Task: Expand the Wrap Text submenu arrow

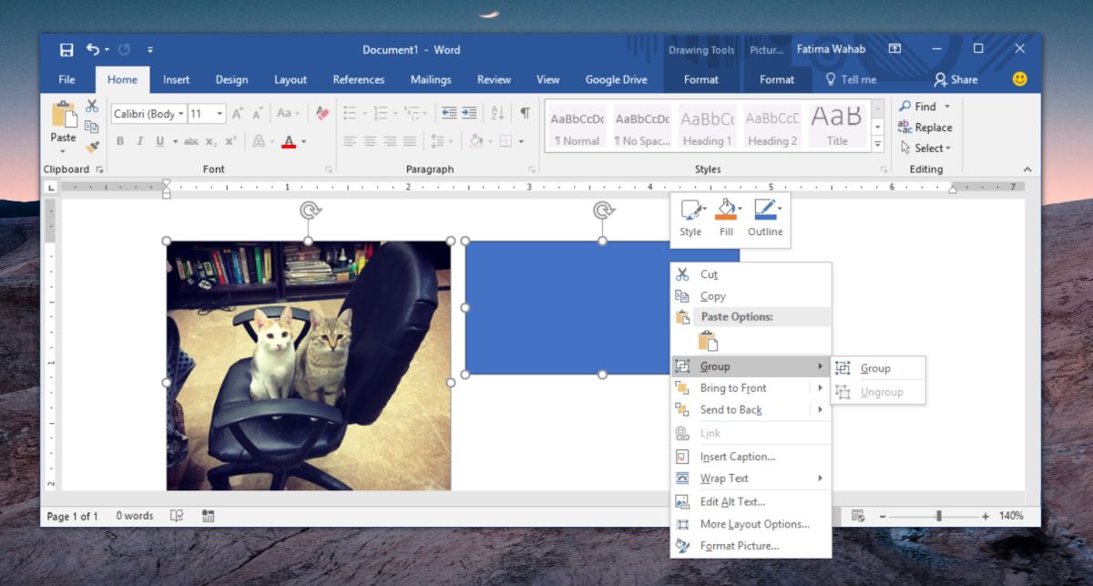Action: pos(821,478)
